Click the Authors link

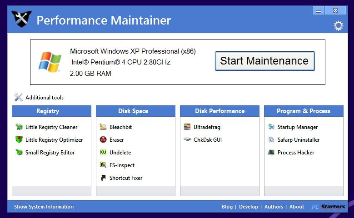coord(274,207)
